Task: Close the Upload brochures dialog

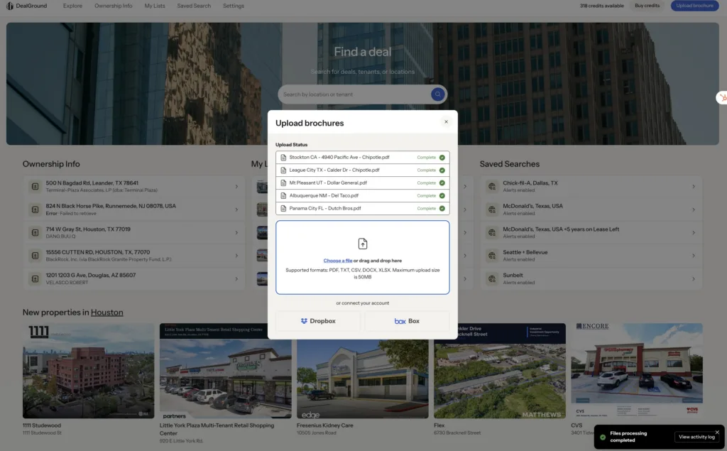Action: 446,121
